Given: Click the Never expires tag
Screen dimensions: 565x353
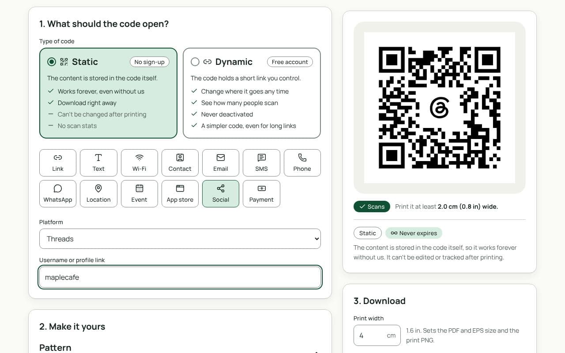Looking at the screenshot, I should point(414,233).
